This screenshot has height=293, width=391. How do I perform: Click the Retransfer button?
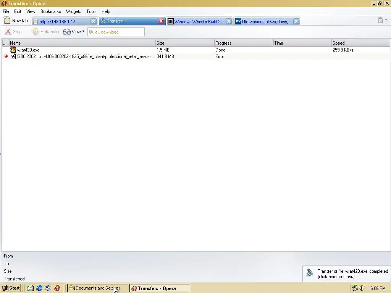[46, 32]
